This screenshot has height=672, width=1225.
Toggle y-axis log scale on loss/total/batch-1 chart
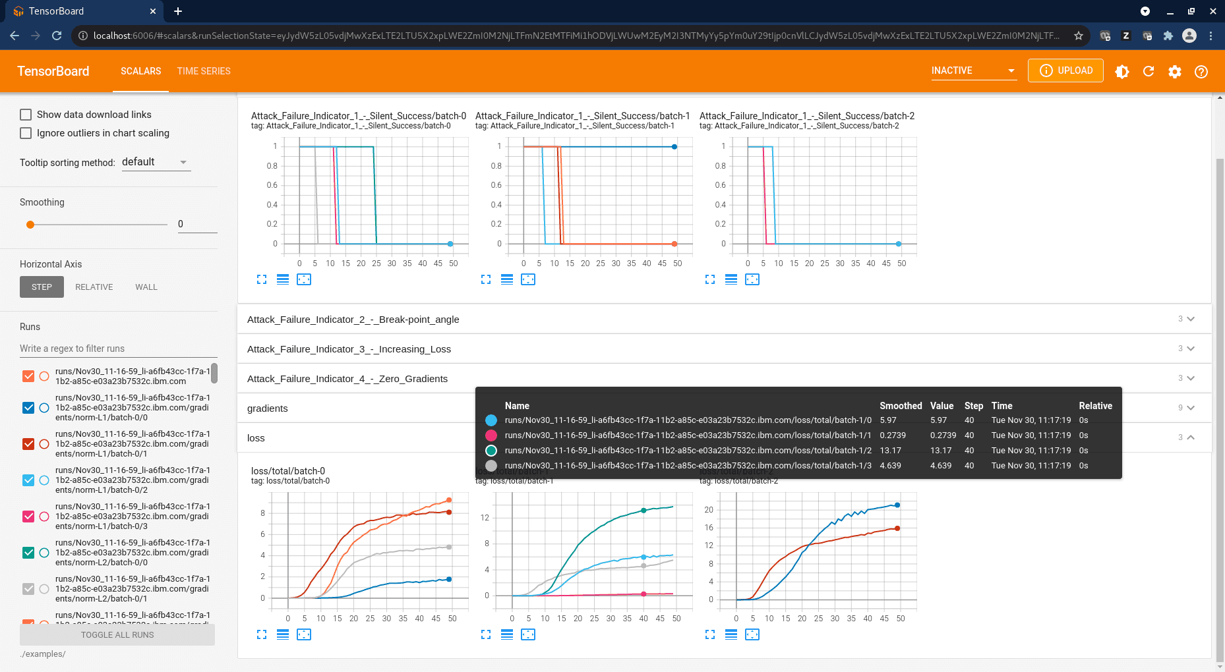click(x=507, y=634)
